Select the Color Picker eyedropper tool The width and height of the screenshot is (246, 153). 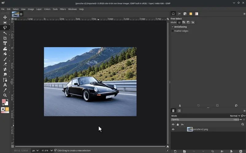[x=5, y=90]
